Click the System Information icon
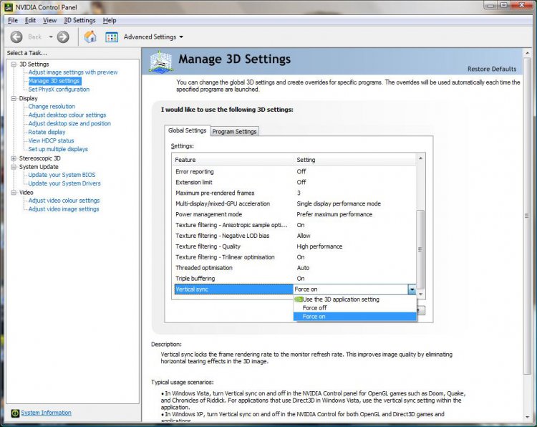537x427 pixels. (x=15, y=413)
